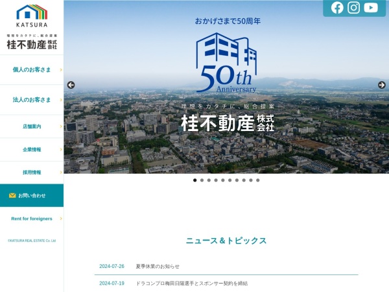Expand chevron next to 店舗案内

(61, 127)
